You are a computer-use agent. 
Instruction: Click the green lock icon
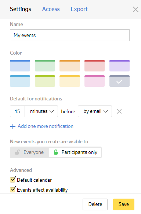click(56, 152)
